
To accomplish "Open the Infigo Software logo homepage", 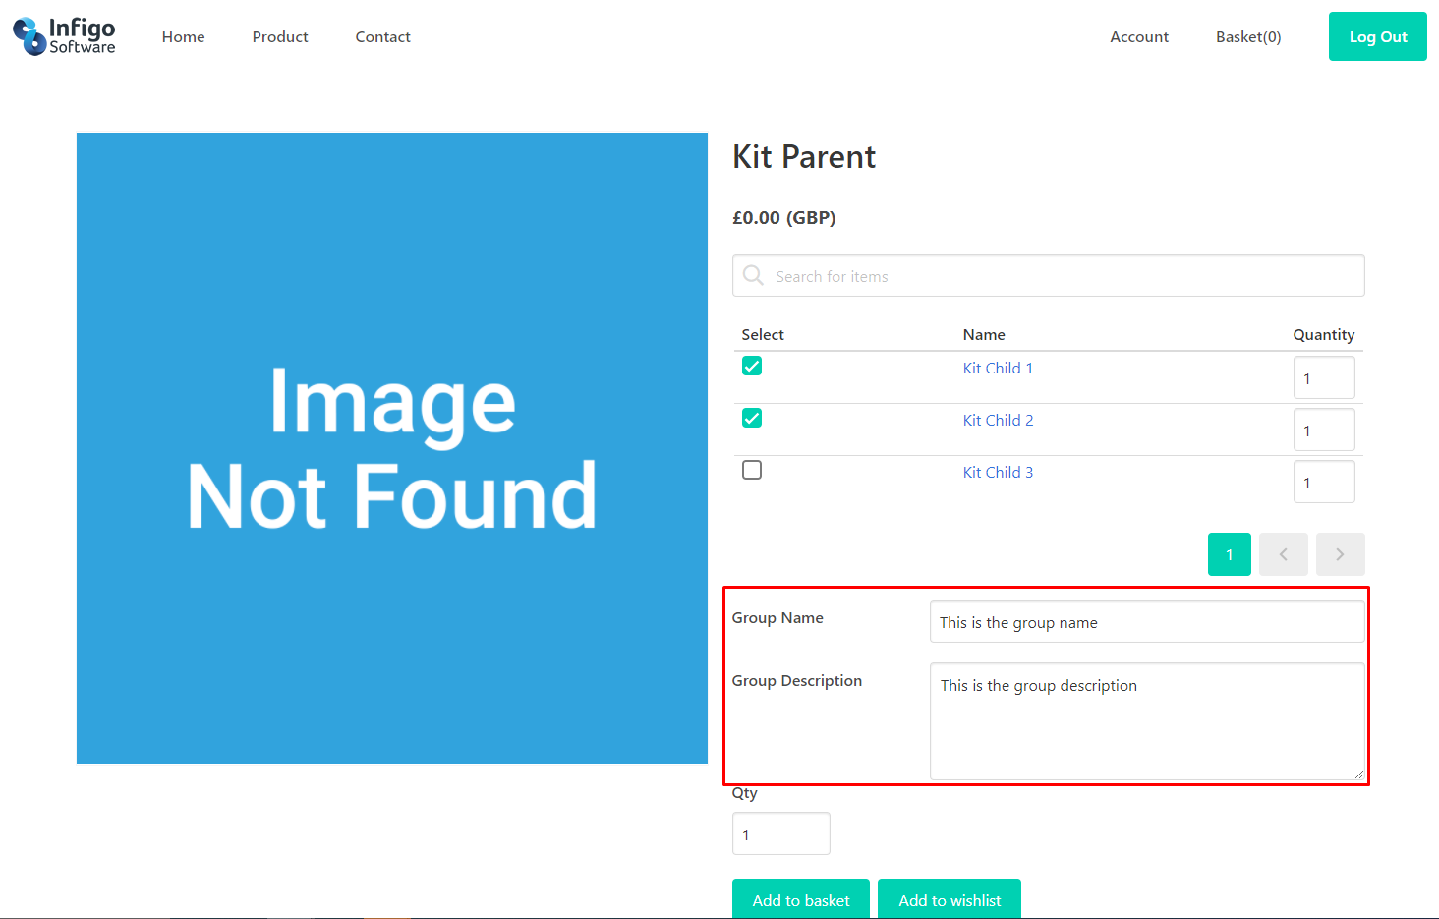I will click(64, 36).
